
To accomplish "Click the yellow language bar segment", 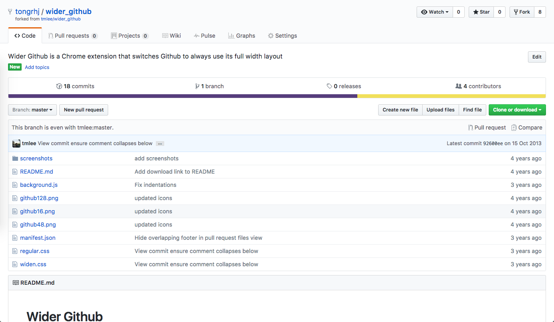I will (451, 96).
